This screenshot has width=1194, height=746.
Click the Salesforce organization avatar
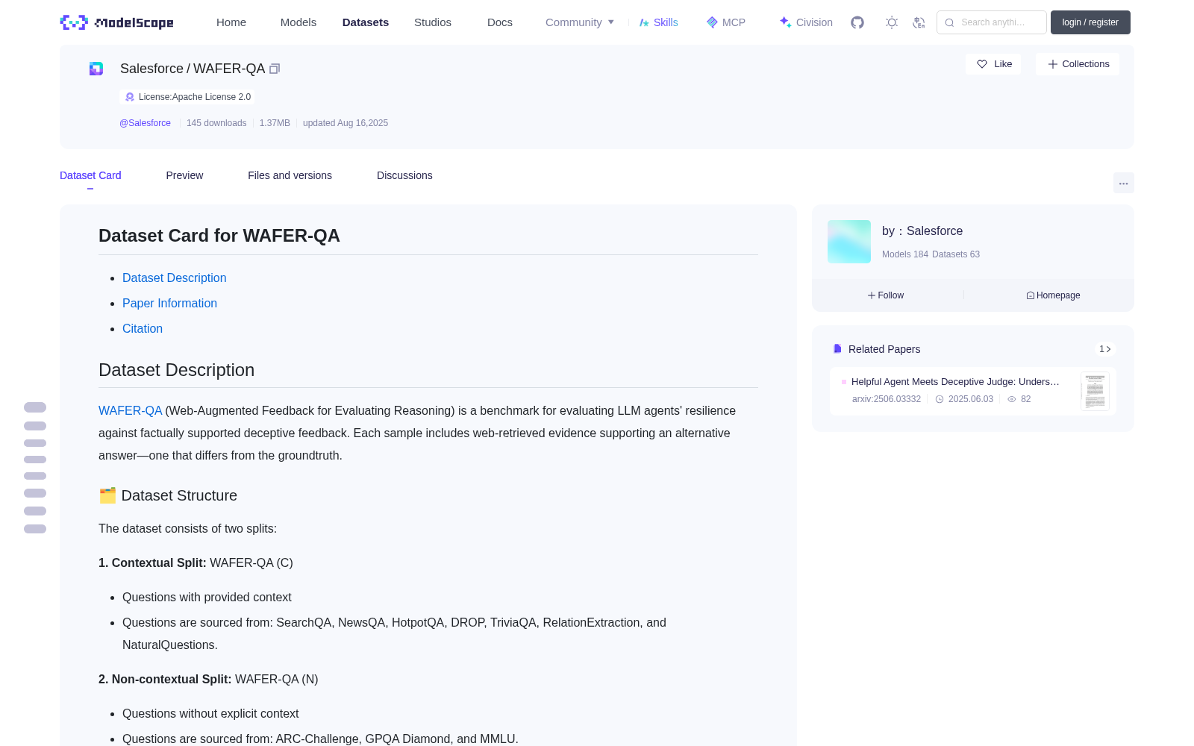click(849, 242)
